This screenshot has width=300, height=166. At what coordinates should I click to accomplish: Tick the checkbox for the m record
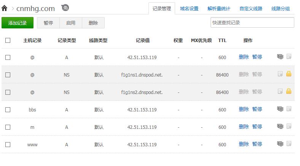pyautogui.click(x=8, y=127)
